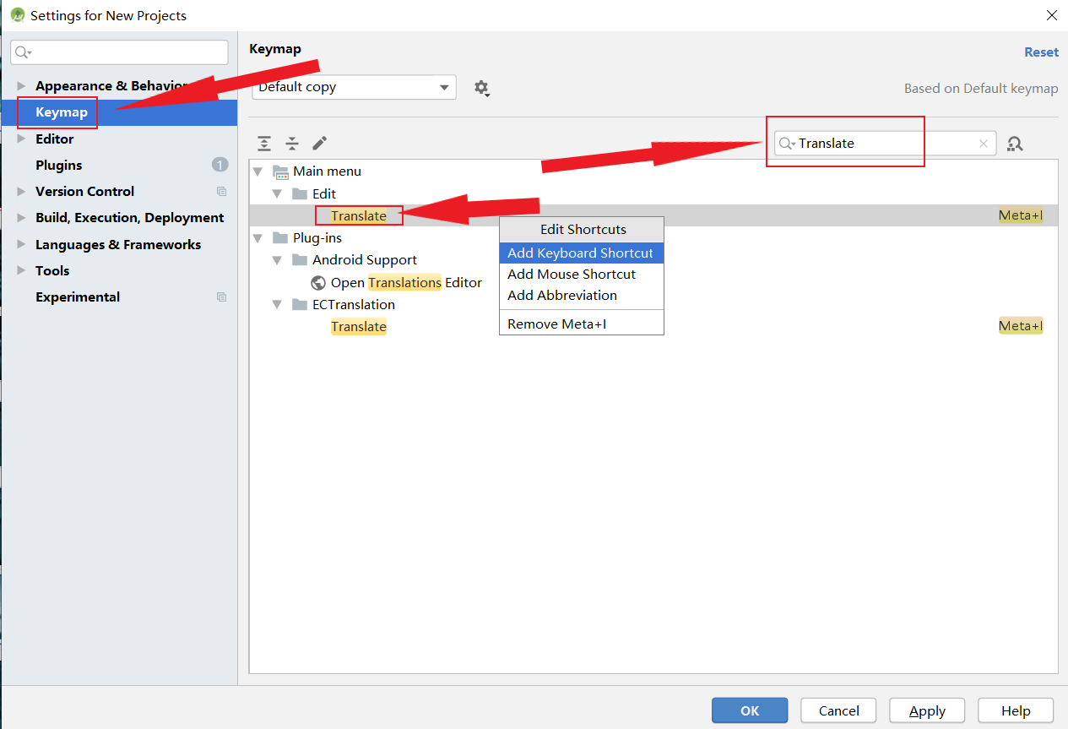Collapse the Main menu tree node
Image resolution: width=1068 pixels, height=729 pixels.
(x=258, y=171)
